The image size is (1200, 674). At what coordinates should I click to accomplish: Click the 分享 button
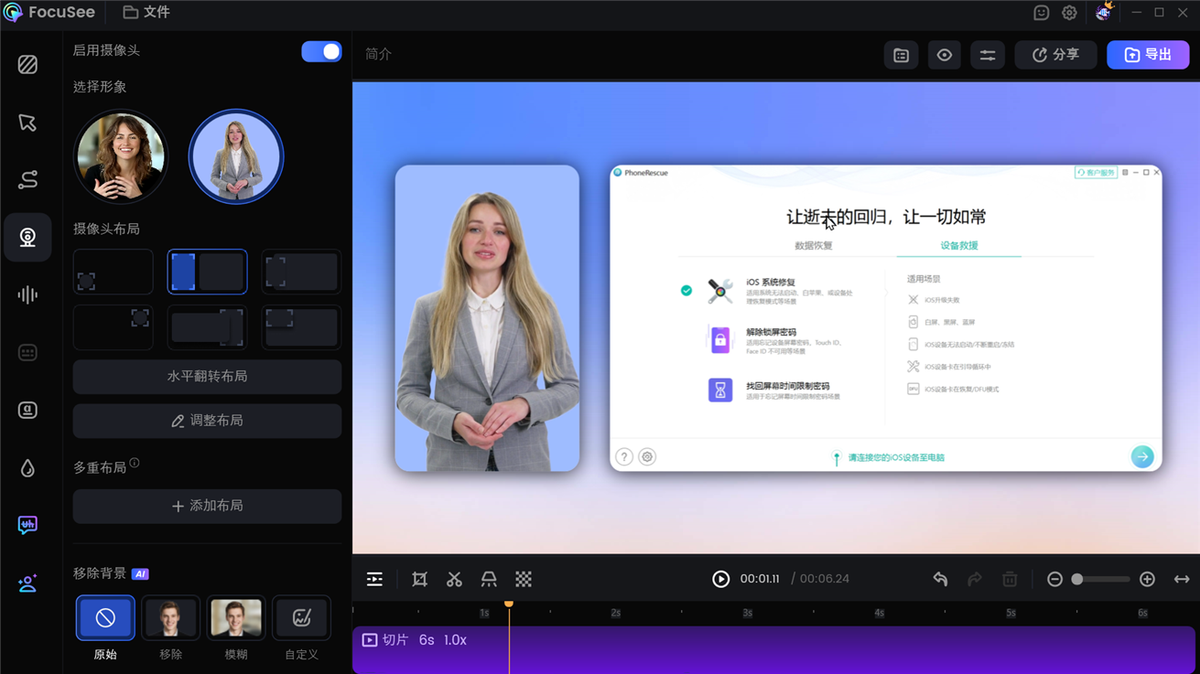pos(1055,55)
